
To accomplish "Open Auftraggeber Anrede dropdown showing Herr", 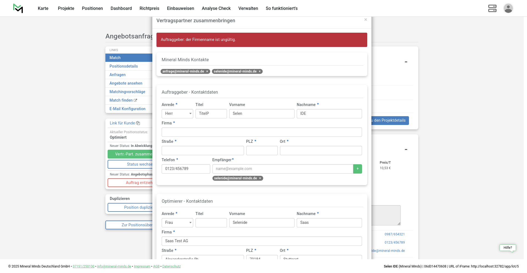I will click(x=177, y=114).
